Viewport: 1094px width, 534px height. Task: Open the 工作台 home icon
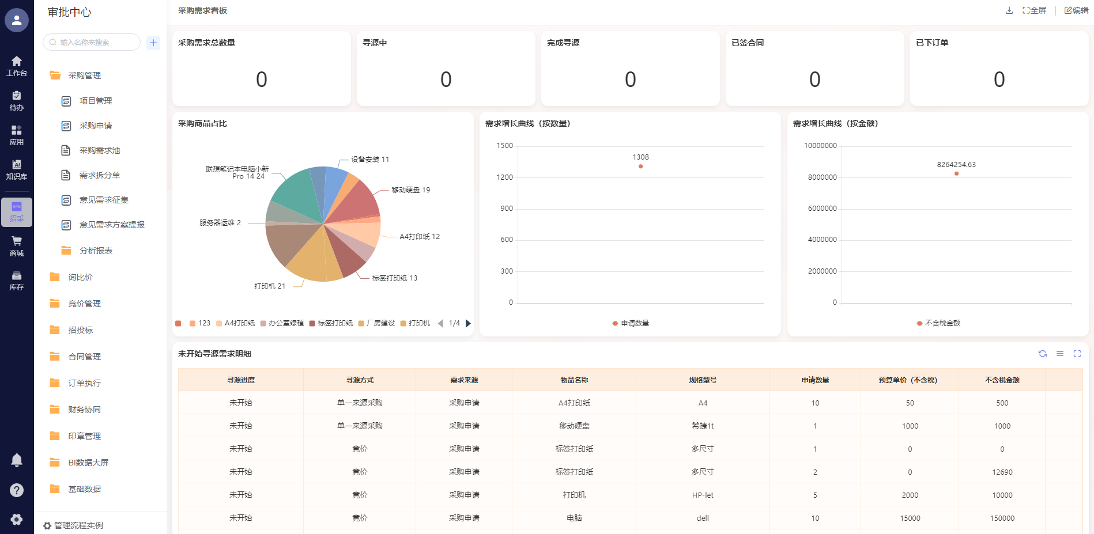click(17, 66)
